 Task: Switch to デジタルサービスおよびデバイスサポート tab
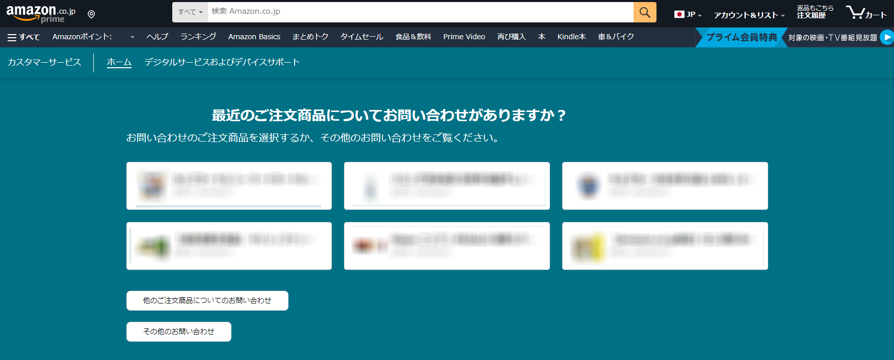pyautogui.click(x=222, y=62)
